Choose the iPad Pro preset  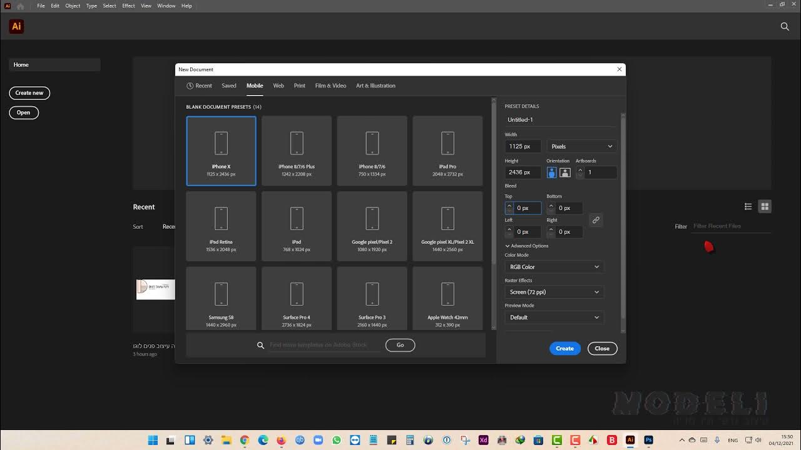(447, 151)
